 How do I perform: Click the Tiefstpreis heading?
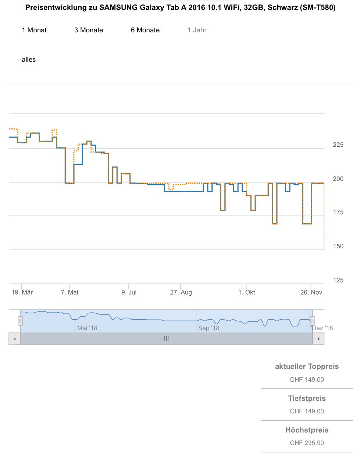pyautogui.click(x=307, y=398)
